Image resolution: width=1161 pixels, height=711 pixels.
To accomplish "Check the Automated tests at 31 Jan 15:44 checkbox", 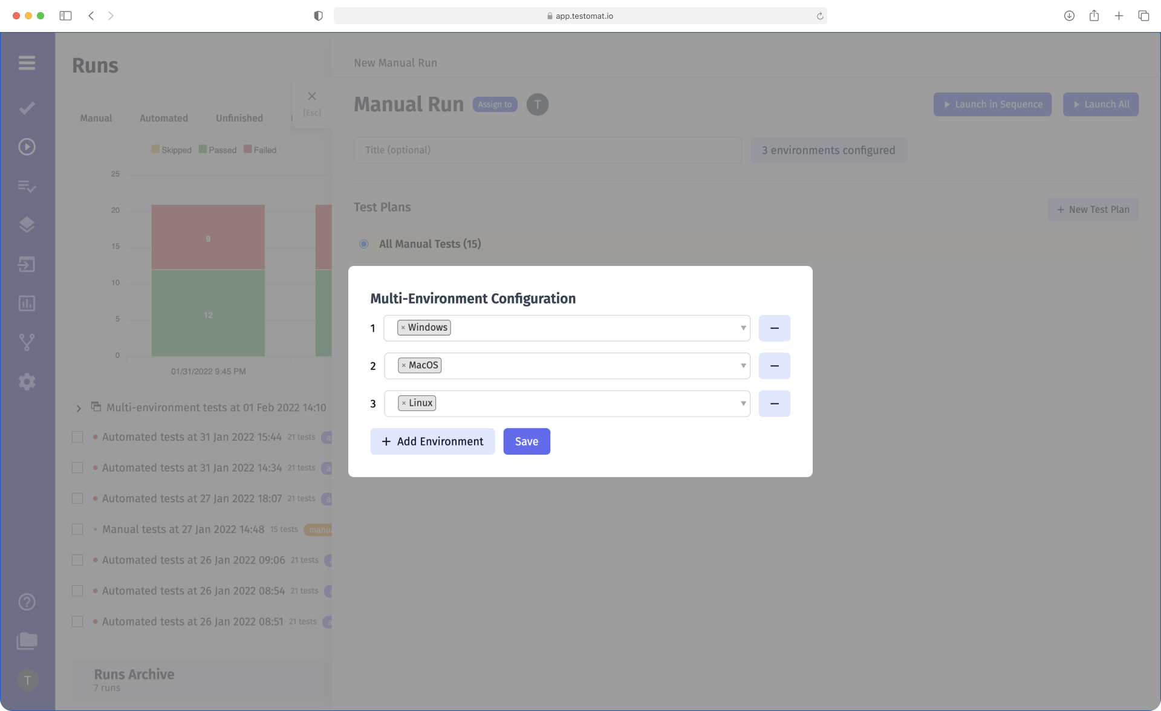I will (77, 437).
